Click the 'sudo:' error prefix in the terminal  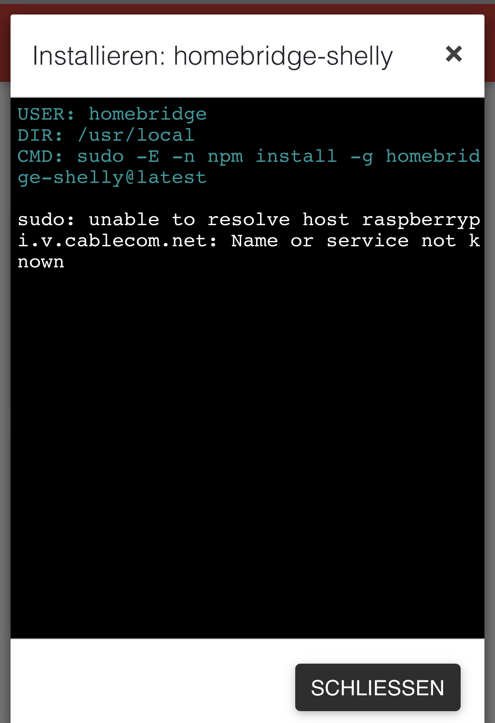[x=46, y=219]
